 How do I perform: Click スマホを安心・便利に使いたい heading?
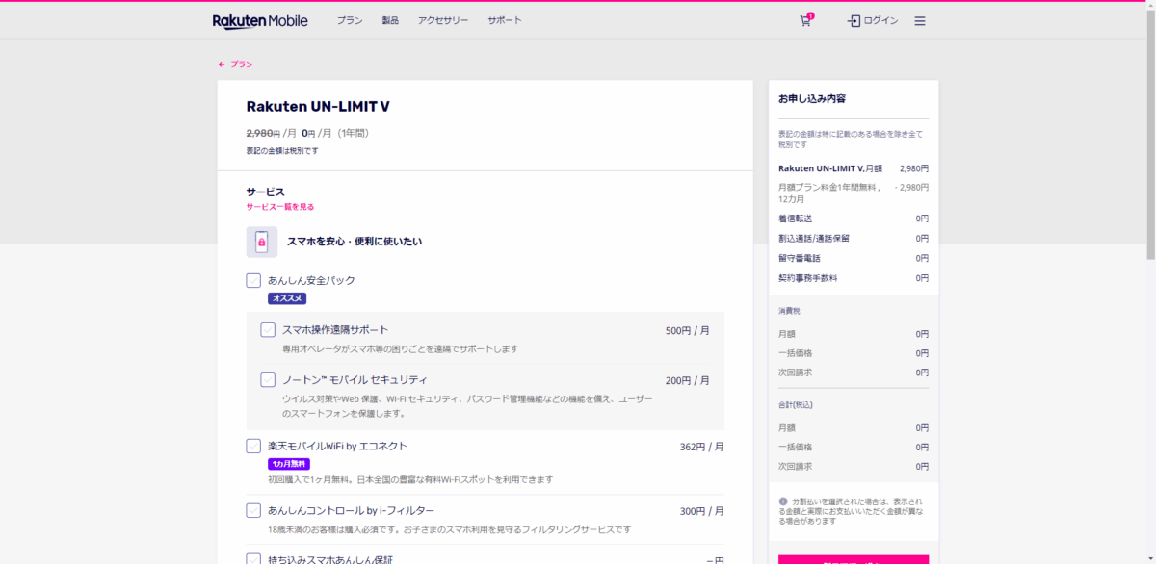pyautogui.click(x=355, y=242)
